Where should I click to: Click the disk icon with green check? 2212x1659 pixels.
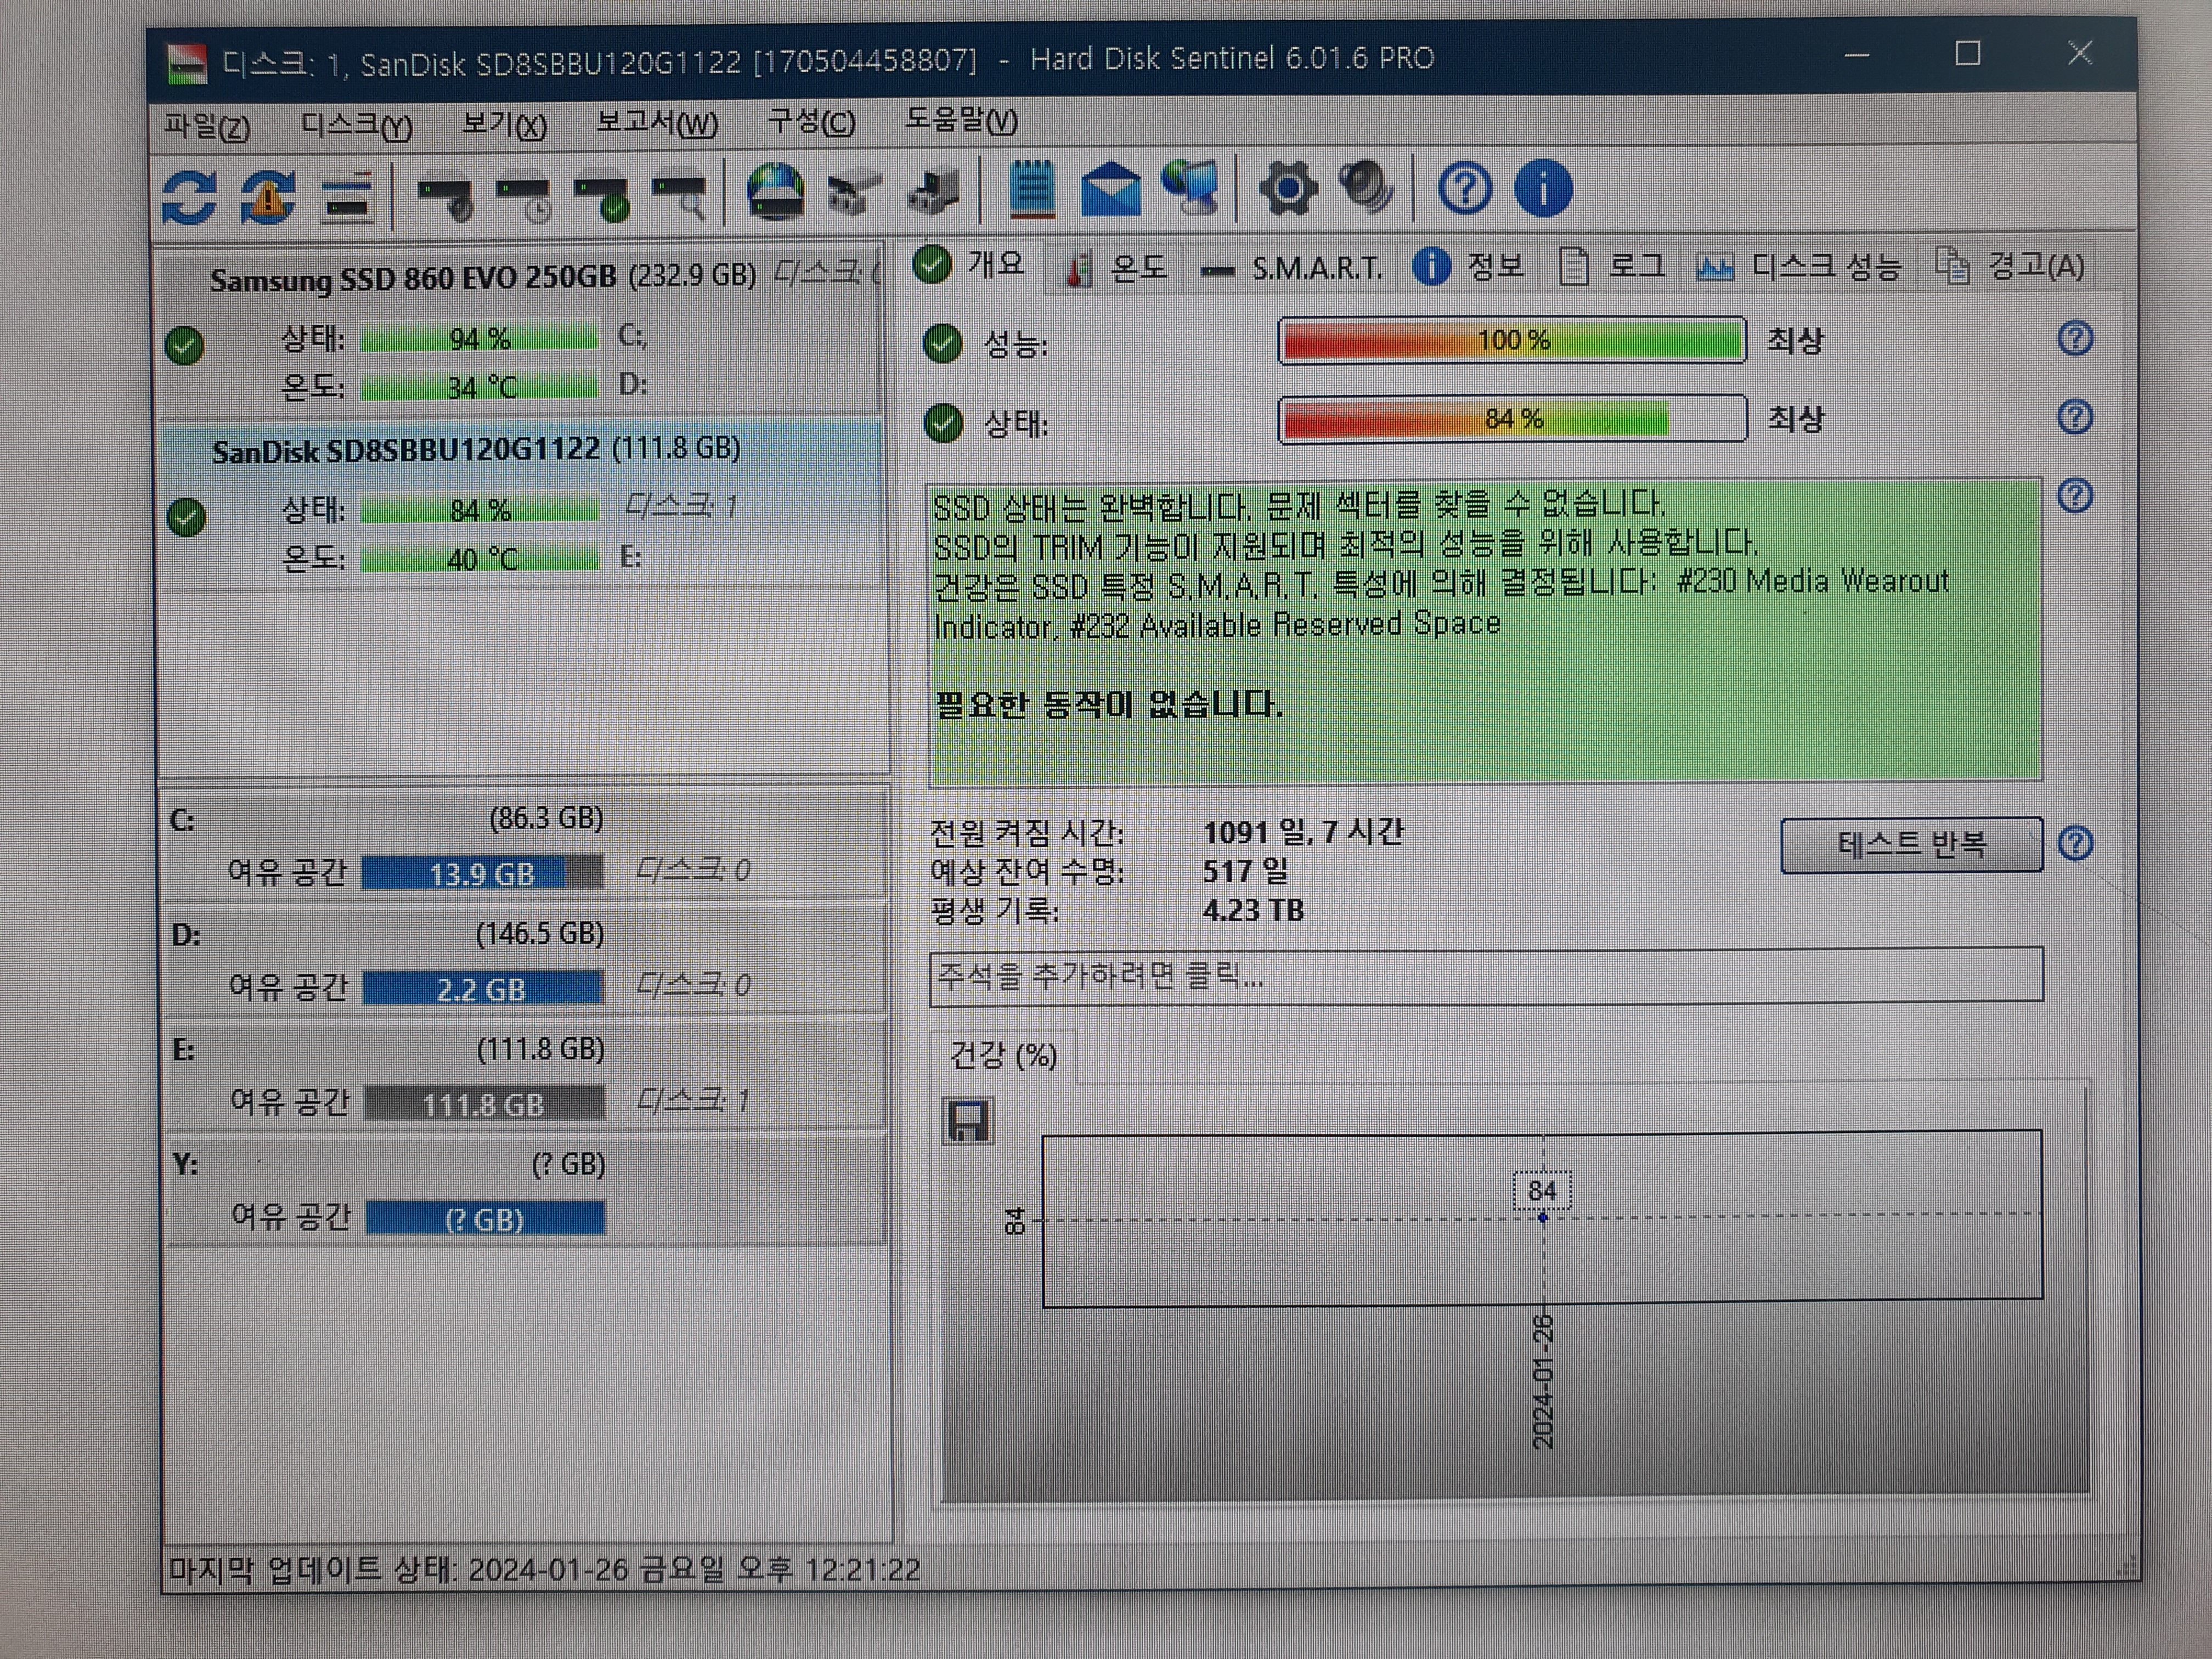click(602, 198)
